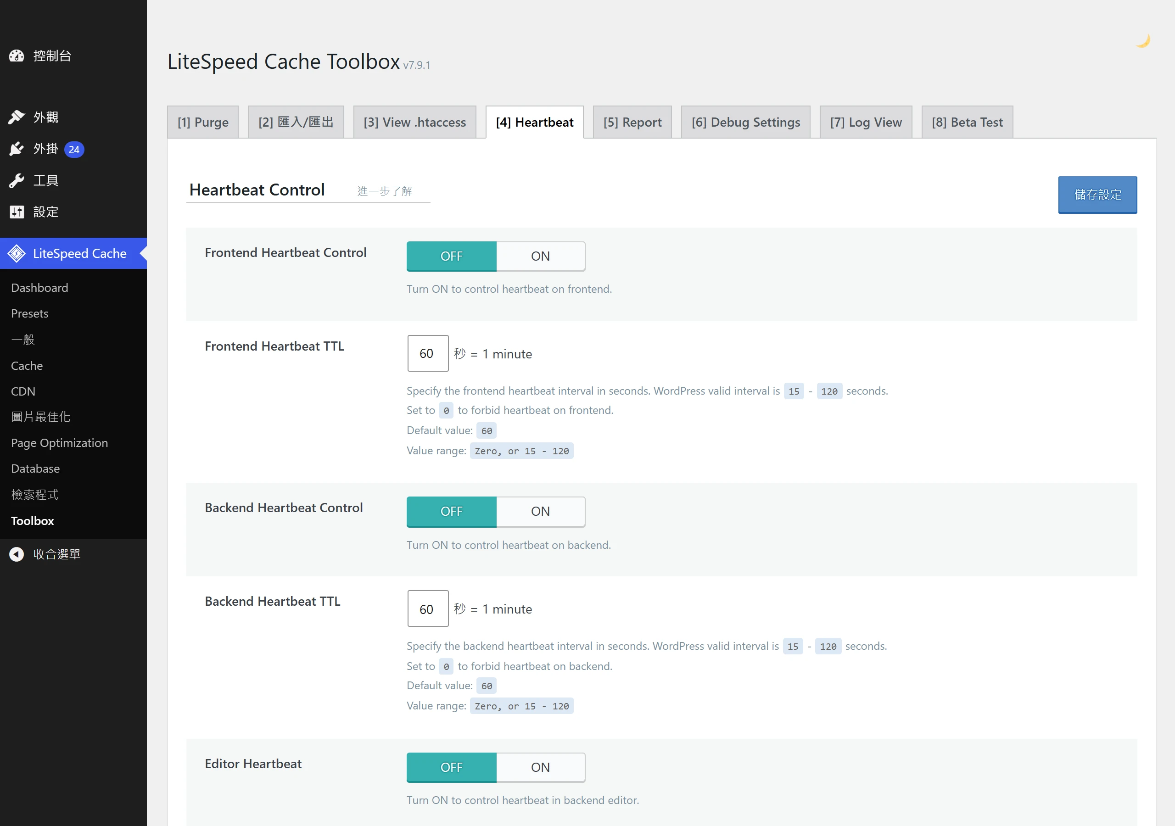Click the Frontend Heartbeat TTL label
The image size is (1175, 826).
click(x=274, y=346)
